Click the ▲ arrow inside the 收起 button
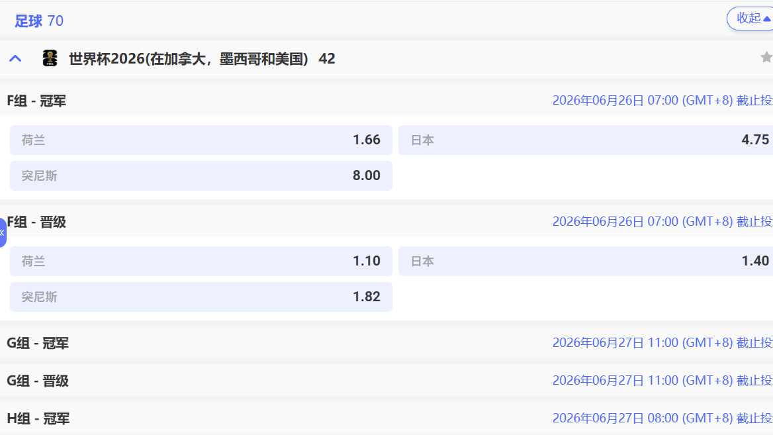 (767, 19)
